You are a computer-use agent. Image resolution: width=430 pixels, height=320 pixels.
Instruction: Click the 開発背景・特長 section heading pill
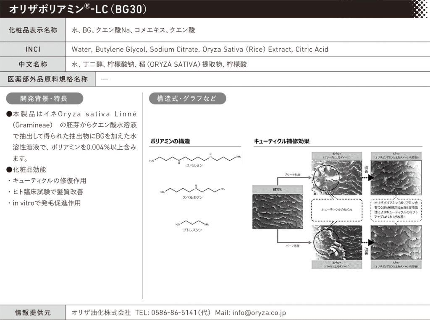tap(45, 99)
